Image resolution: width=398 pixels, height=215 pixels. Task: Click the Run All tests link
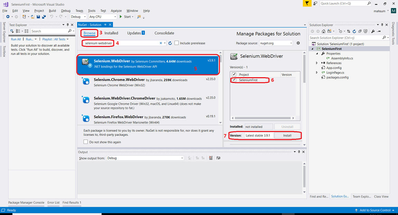click(16, 39)
